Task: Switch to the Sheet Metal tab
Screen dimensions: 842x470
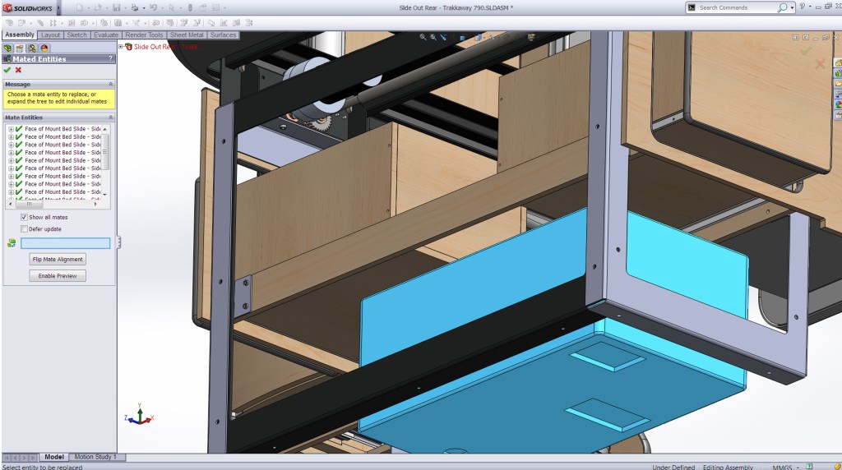Action: coord(187,35)
